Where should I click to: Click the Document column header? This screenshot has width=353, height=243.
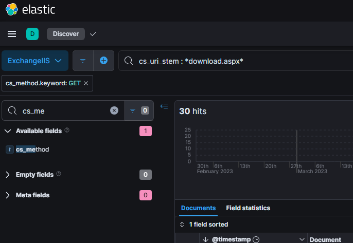coord(325,240)
